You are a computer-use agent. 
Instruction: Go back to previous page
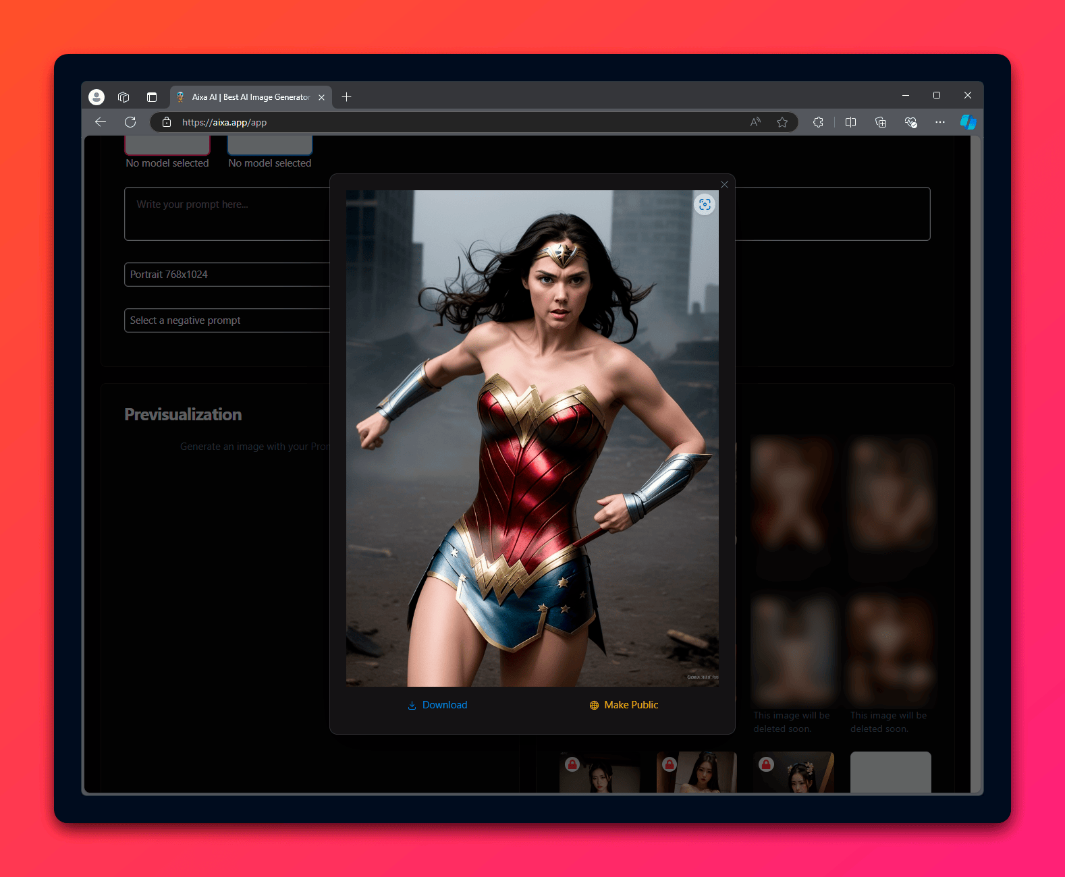pyautogui.click(x=101, y=122)
